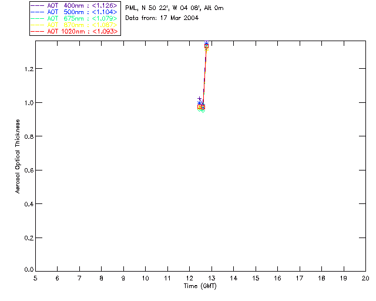
Task: Click the x-axis label 19
Action: point(344,279)
